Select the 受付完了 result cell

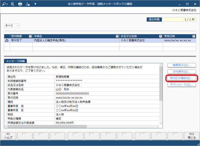click(21, 40)
